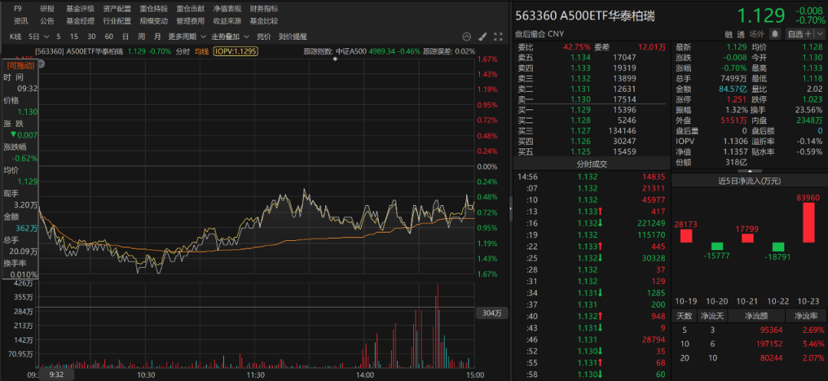Select the 周 weekly period
The height and width of the screenshot is (381, 828).
coord(142,37)
